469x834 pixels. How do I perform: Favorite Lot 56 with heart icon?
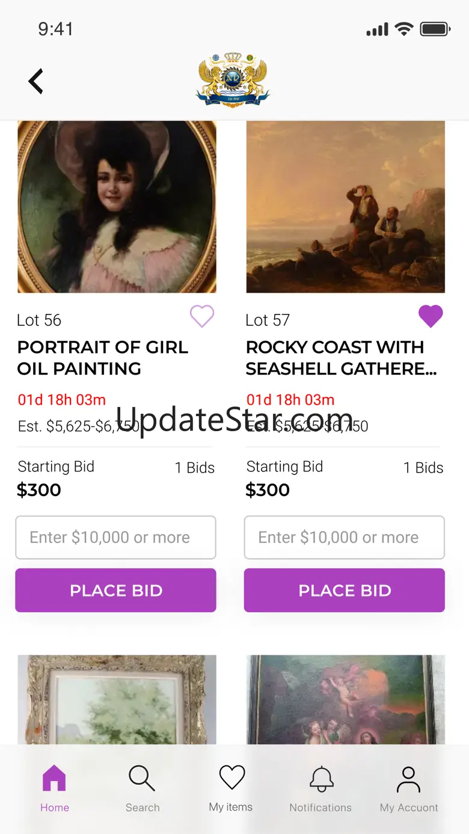pos(202,316)
